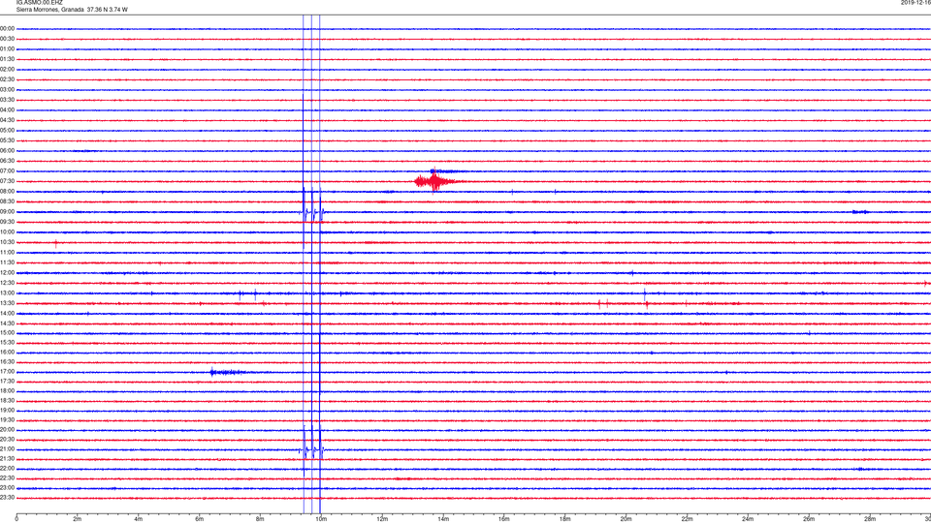Screen dimensions: 931x523
Task: Click the 16m tick label on minute axis
Action: (x=504, y=519)
